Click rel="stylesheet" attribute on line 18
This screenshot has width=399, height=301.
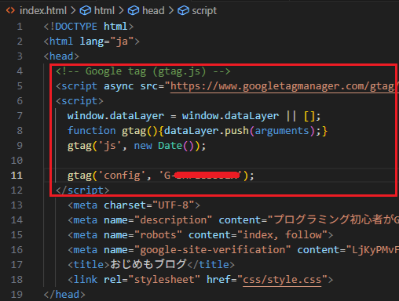click(152, 280)
